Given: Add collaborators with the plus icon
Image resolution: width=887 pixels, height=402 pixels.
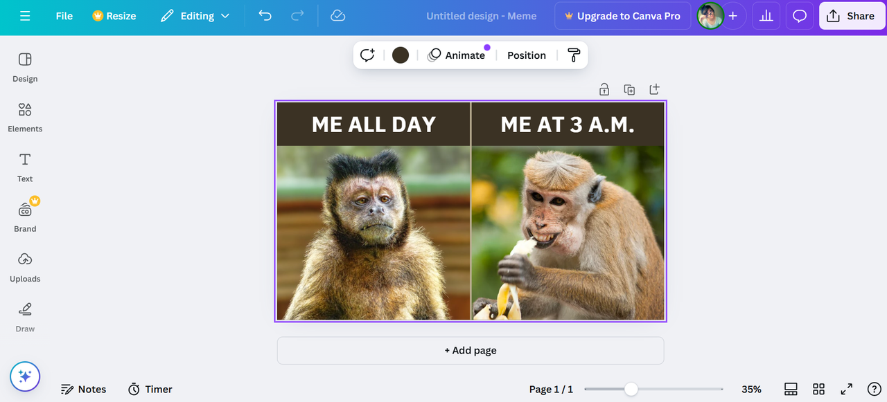Looking at the screenshot, I should coord(733,16).
